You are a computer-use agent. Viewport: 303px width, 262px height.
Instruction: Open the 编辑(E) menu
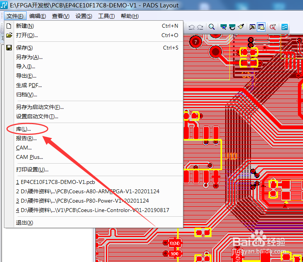pos(38,16)
